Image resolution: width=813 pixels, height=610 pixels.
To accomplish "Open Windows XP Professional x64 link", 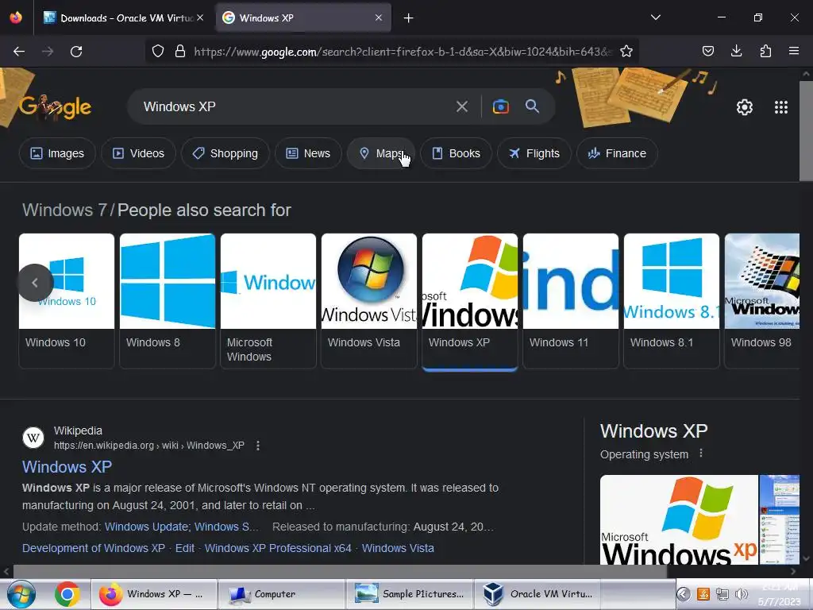I will (278, 548).
